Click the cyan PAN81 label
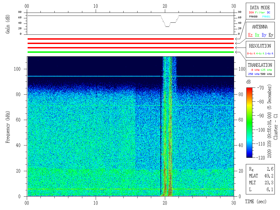This screenshot has width=280, height=210. [266, 17]
